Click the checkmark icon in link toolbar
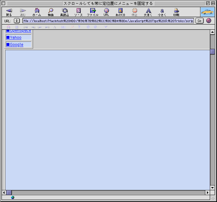 106,27
